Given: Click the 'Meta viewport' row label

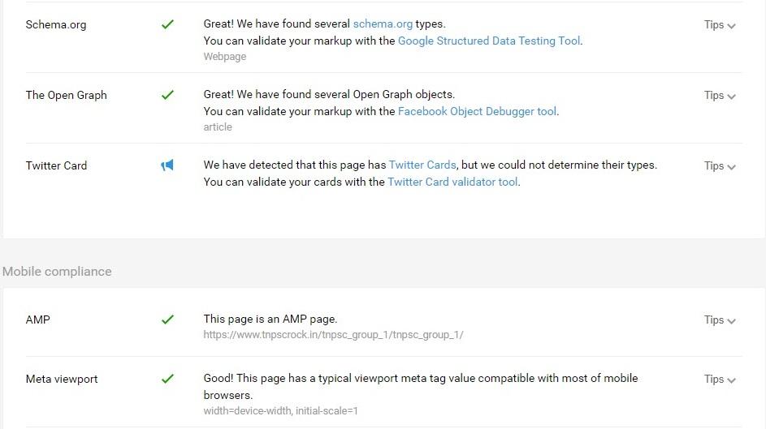Looking at the screenshot, I should coord(62,380).
